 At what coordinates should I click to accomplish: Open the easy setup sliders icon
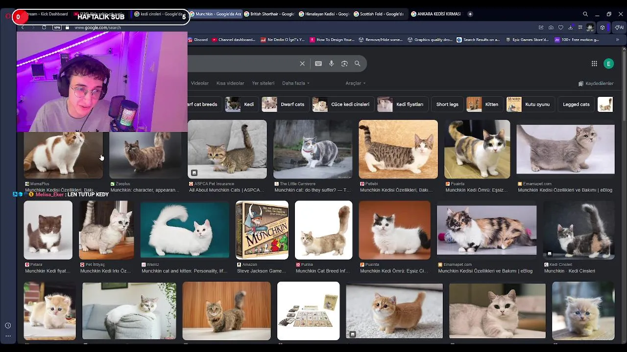click(580, 27)
